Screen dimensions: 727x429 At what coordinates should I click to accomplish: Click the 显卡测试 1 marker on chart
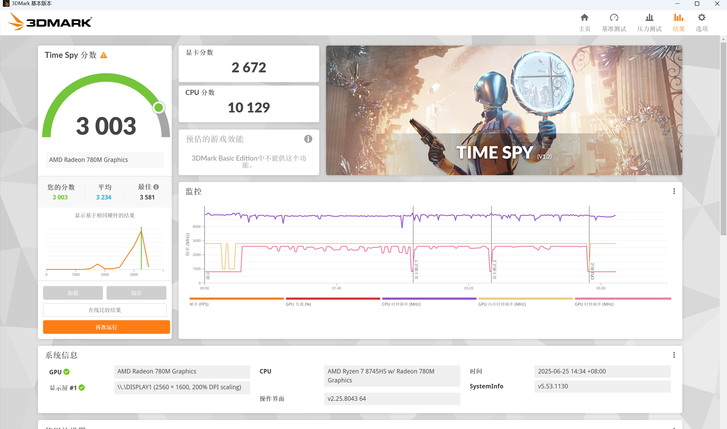point(416,270)
